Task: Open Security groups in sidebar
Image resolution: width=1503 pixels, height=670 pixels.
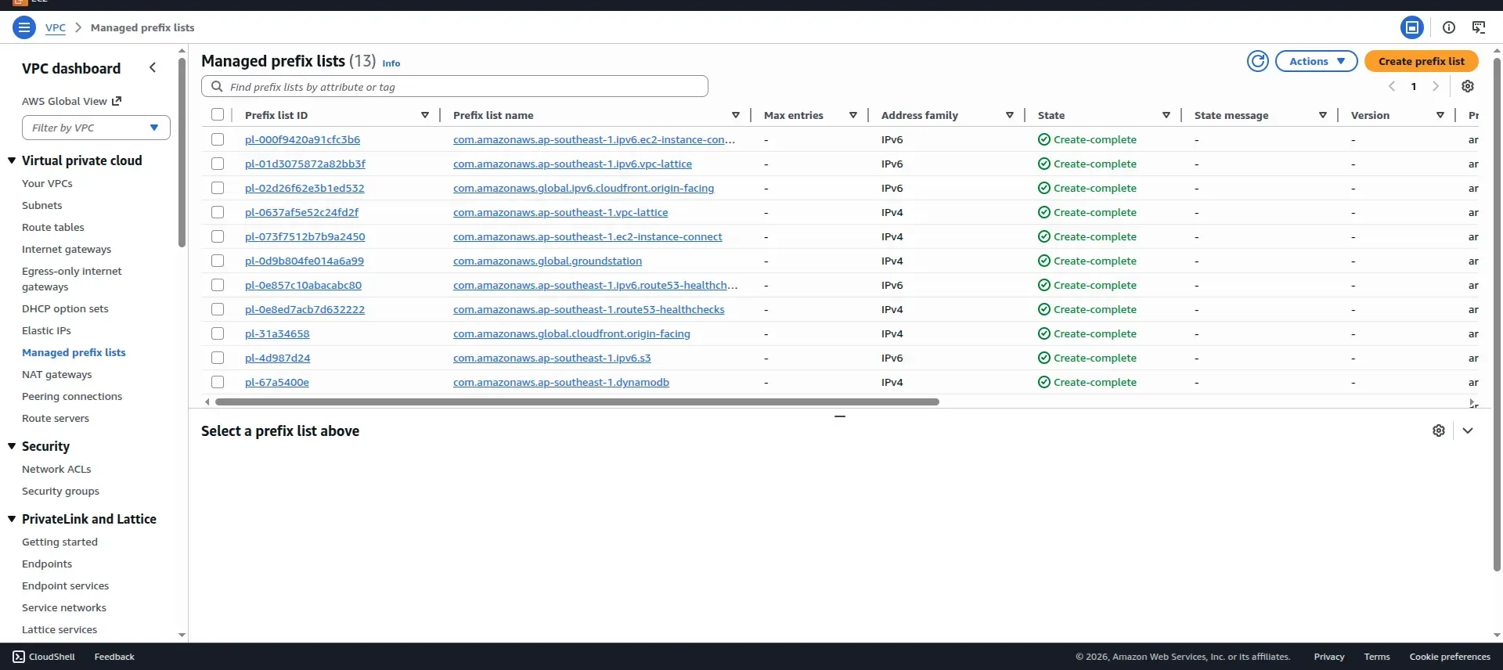Action: tap(60, 491)
